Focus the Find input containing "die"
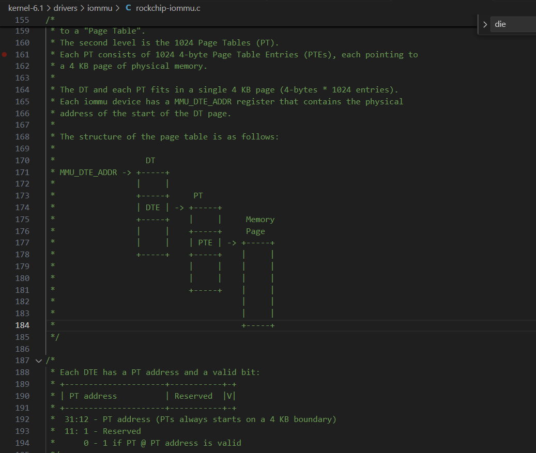536x453 pixels. point(512,24)
